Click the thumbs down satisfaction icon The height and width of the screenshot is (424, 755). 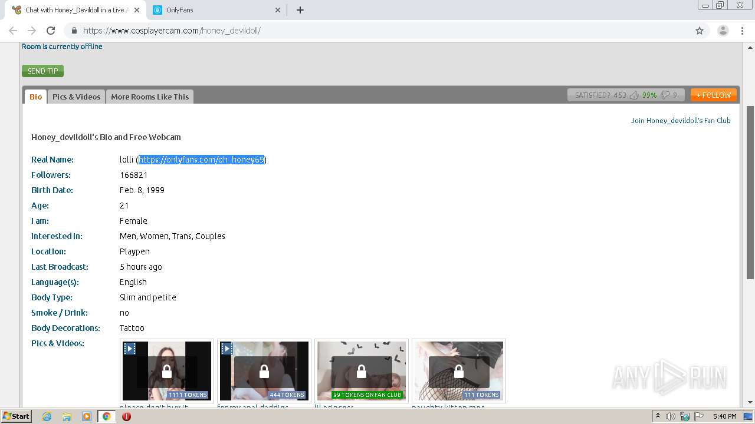(665, 95)
